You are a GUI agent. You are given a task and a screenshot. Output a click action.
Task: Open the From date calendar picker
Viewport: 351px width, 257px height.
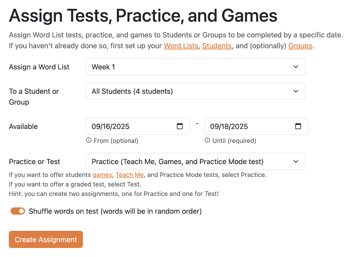point(180,126)
